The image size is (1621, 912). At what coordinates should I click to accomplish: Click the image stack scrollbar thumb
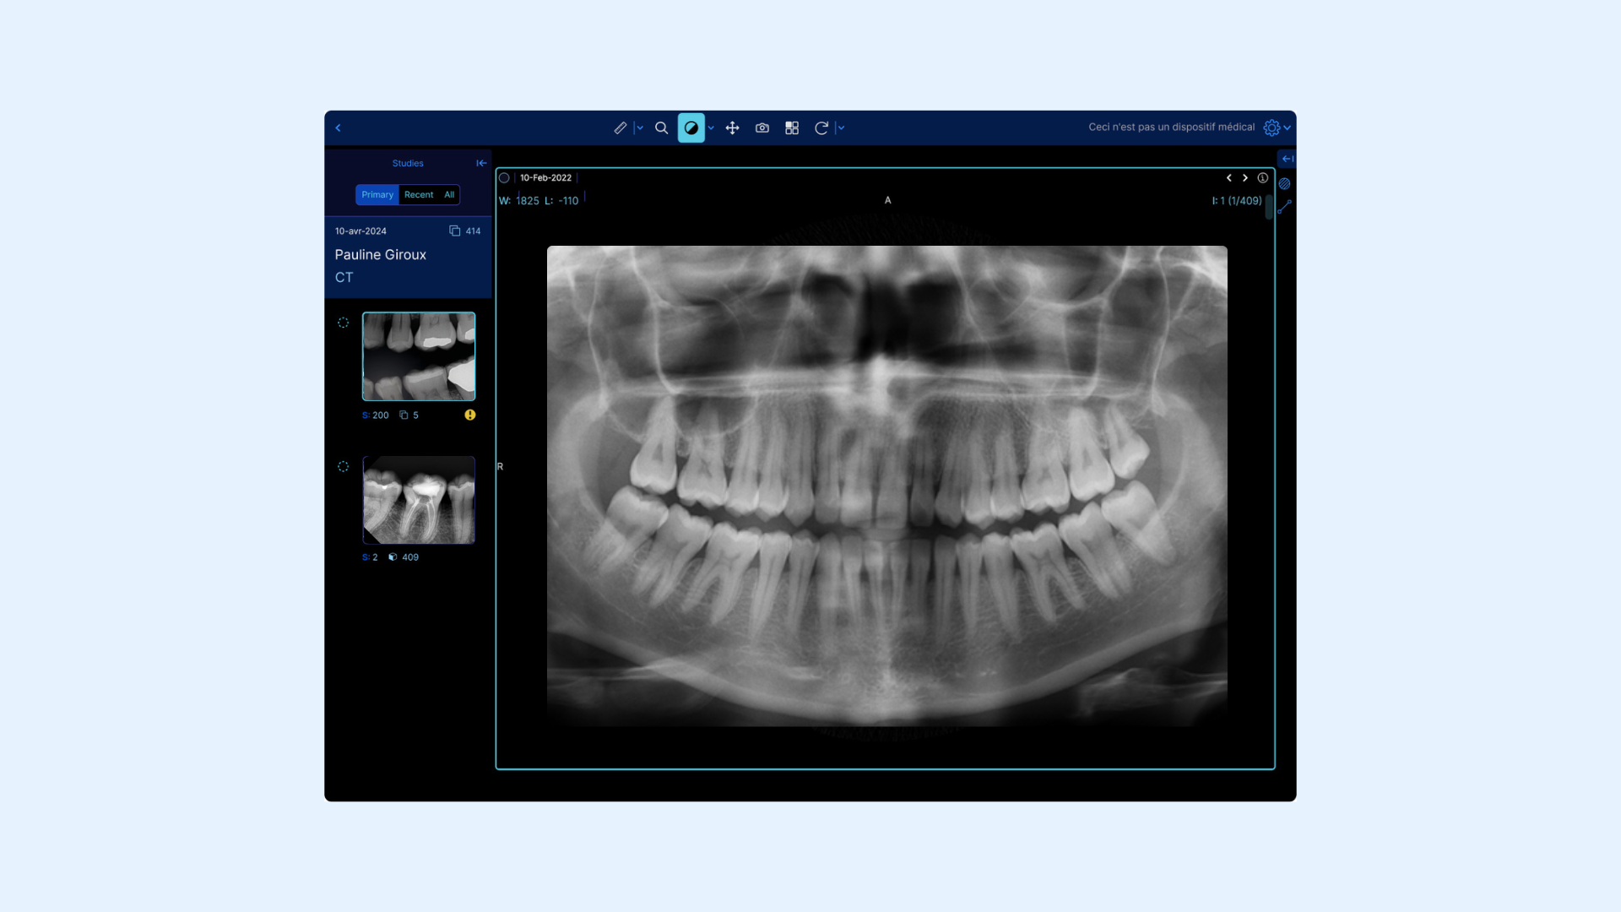pyautogui.click(x=1268, y=207)
